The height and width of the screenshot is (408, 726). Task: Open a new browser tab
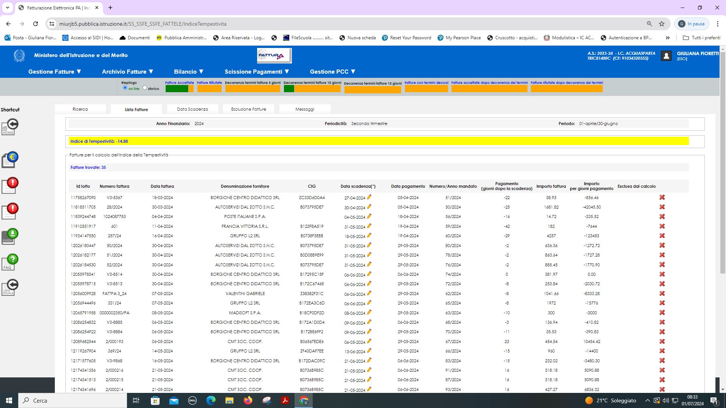coord(110,8)
